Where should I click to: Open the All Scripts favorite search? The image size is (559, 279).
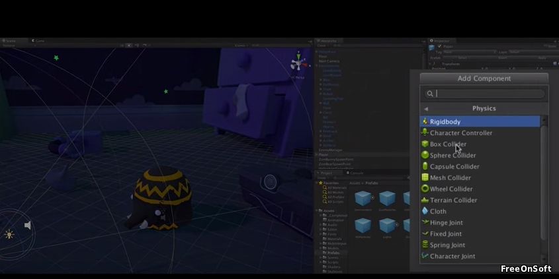[x=334, y=202]
